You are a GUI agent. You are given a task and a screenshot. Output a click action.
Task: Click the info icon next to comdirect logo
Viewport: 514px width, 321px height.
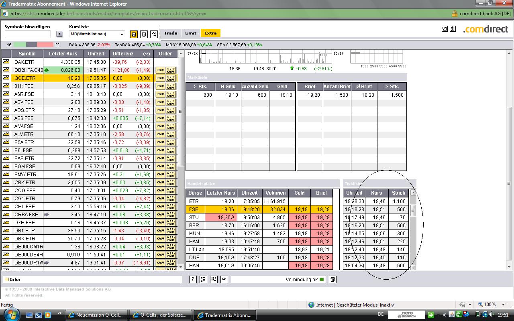pyautogui.click(x=453, y=28)
